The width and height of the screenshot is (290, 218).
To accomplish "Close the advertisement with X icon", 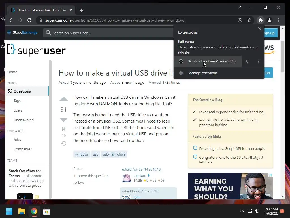I will pyautogui.click(x=270, y=175).
